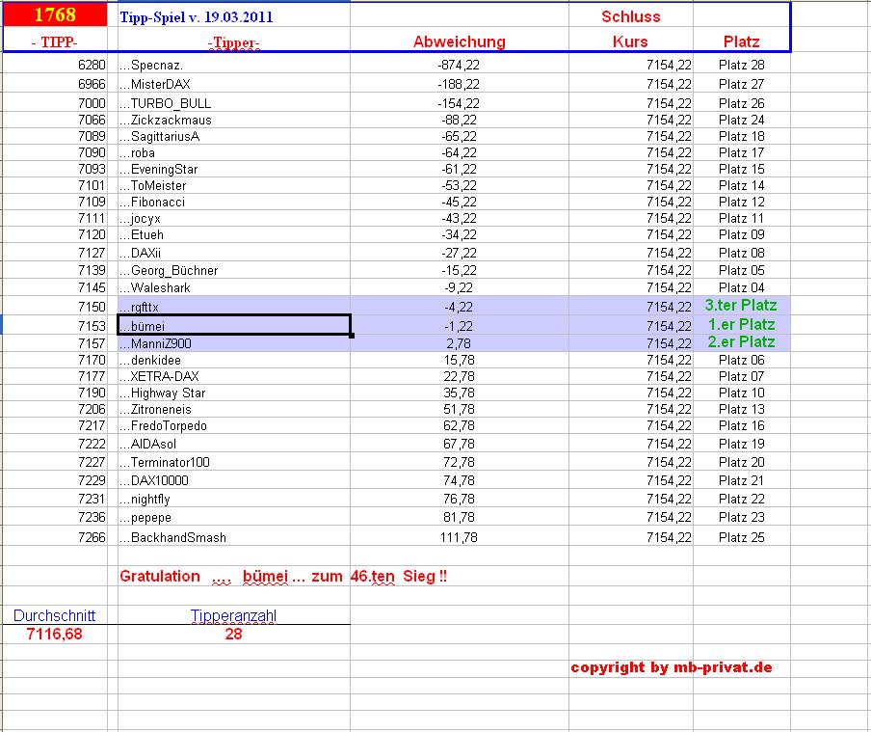Click the deviation value -1,22
The width and height of the screenshot is (871, 732).
pos(459,326)
